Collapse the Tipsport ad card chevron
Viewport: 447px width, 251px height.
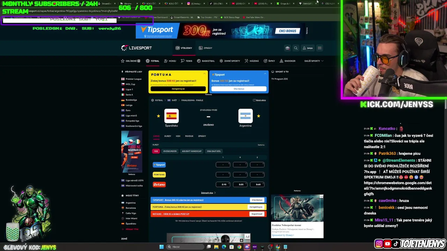coord(265,74)
